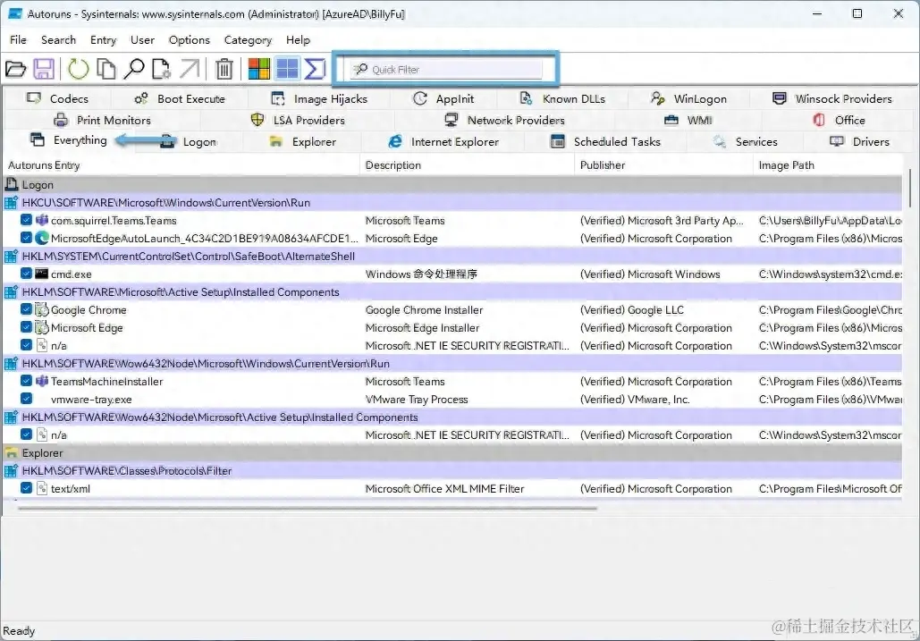
Task: Toggle the blue Windows tiles filter icon
Action: click(x=287, y=69)
